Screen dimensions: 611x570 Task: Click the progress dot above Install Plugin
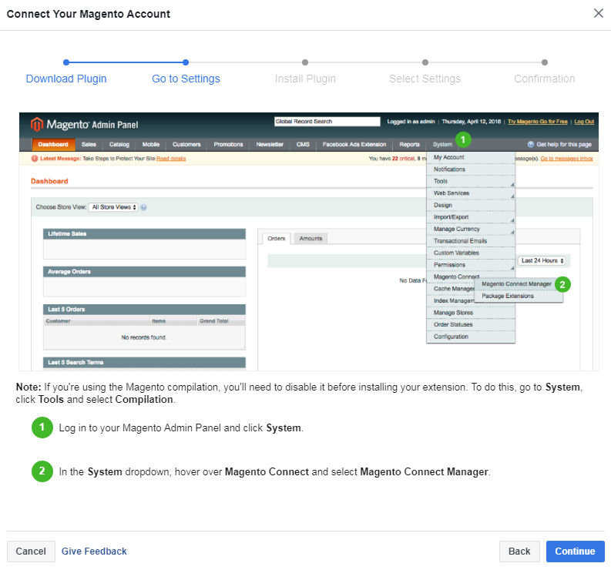click(x=305, y=62)
